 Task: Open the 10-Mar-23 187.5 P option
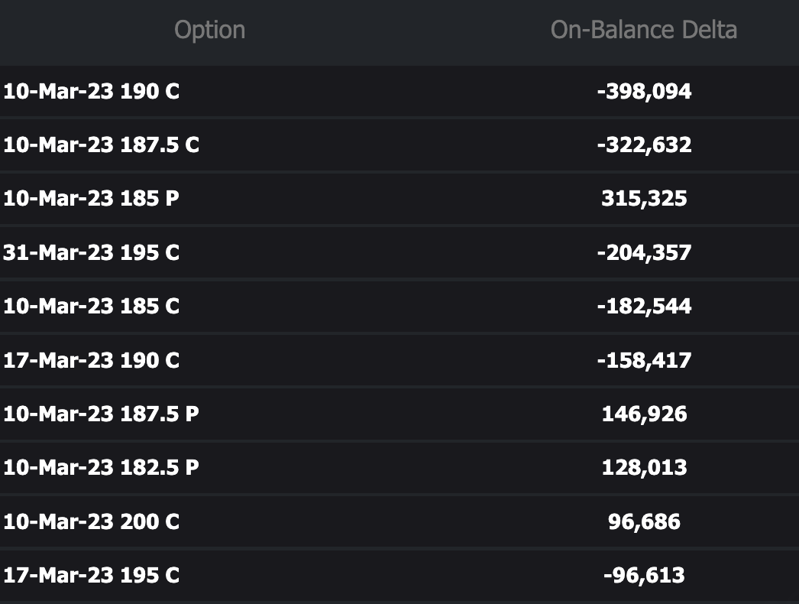click(101, 414)
